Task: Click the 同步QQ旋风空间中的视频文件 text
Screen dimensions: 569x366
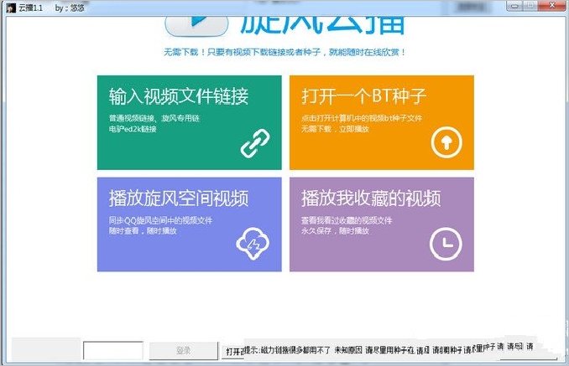Action: [x=160, y=220]
